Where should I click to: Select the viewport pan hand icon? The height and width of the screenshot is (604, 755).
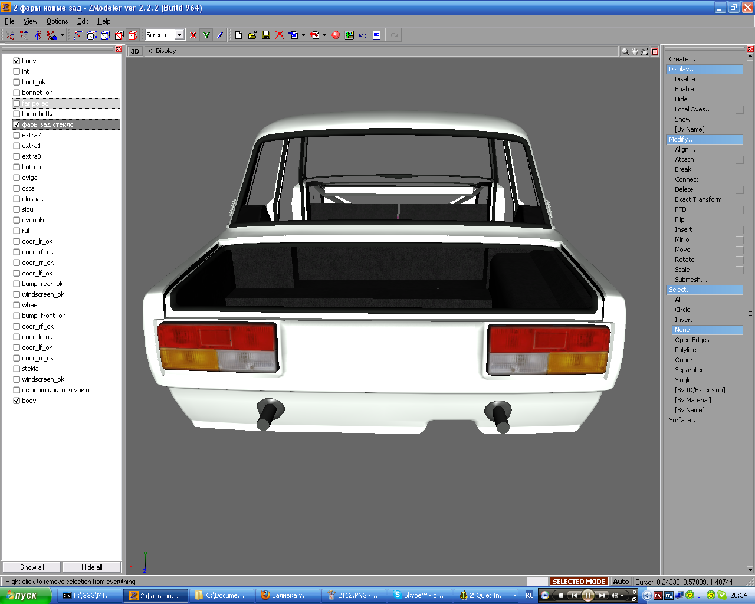tap(635, 51)
